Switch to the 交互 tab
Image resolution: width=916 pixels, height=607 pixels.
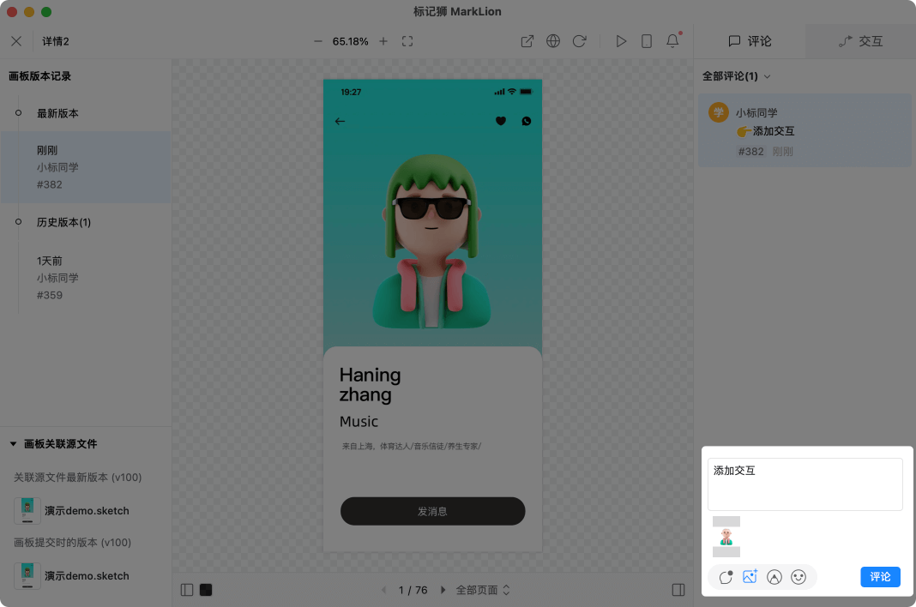[x=860, y=41]
